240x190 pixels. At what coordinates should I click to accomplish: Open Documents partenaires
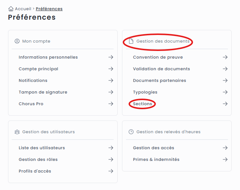coord(159,80)
